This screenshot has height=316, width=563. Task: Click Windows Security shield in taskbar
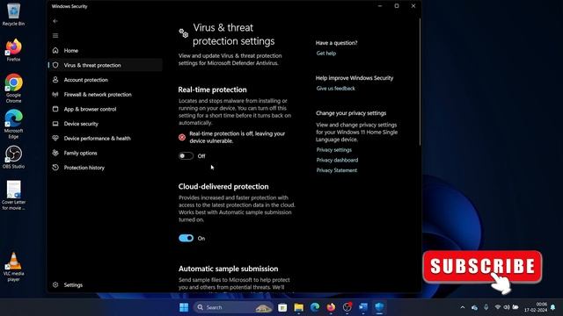(x=379, y=307)
